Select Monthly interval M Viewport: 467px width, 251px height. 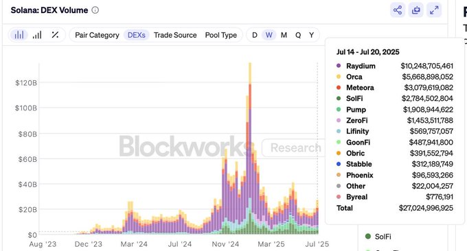pos(284,35)
